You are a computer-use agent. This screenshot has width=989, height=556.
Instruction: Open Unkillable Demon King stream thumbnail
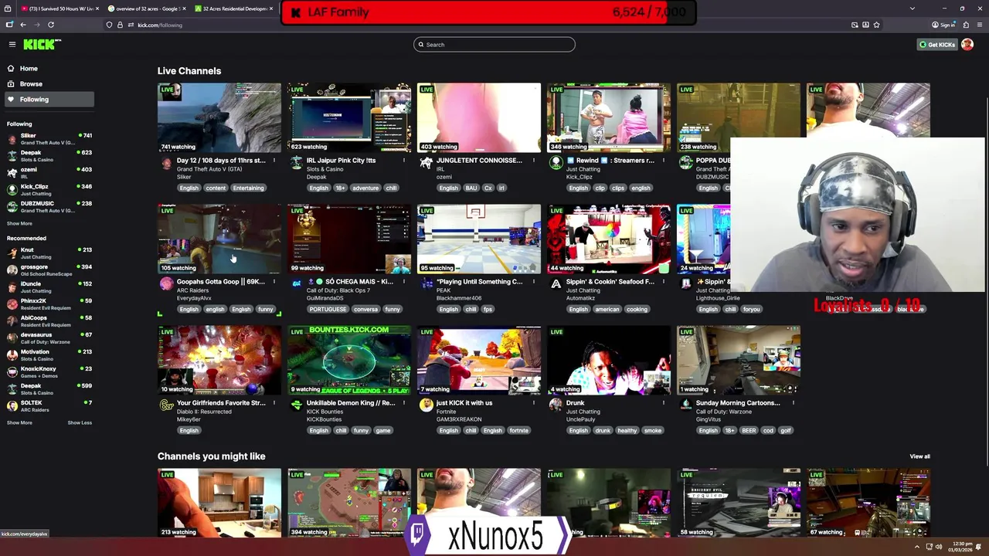[x=349, y=361]
